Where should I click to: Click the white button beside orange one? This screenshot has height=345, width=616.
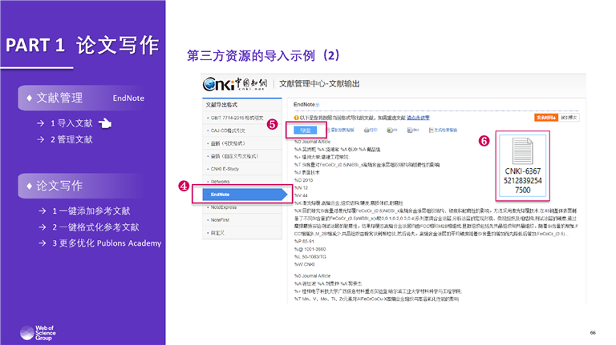(x=569, y=118)
